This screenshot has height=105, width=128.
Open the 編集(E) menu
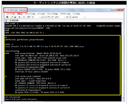(20, 14)
